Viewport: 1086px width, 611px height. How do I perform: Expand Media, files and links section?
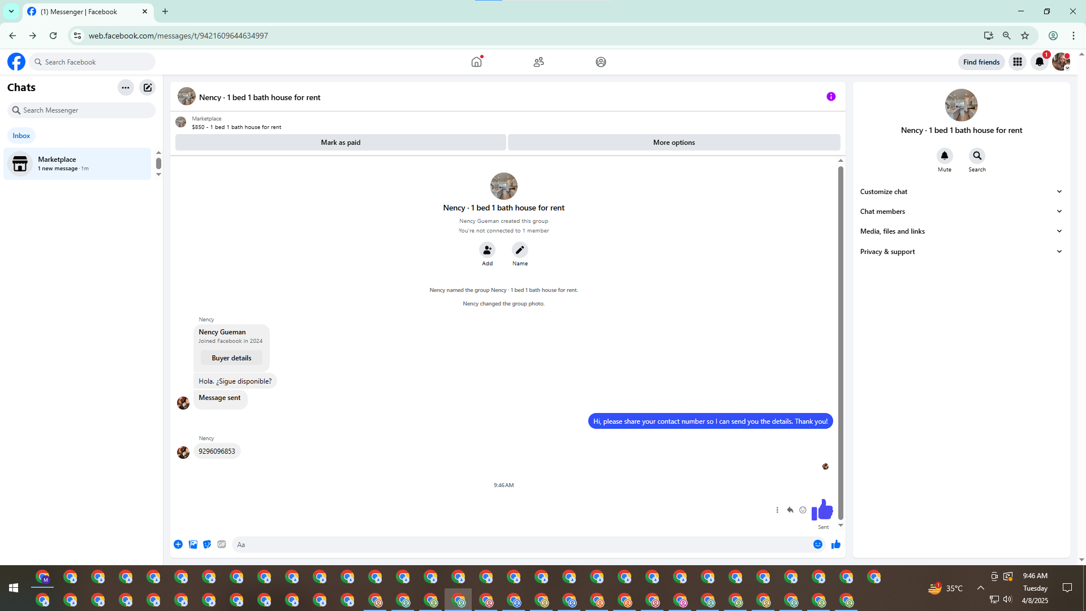961,231
